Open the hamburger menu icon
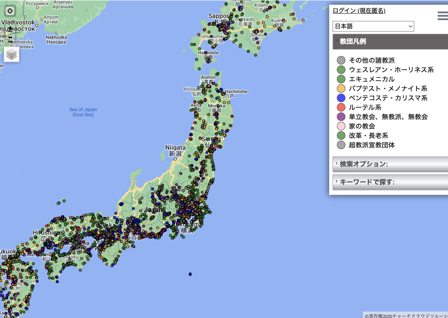Screen dimensions: 448x318 [x=442, y=16]
